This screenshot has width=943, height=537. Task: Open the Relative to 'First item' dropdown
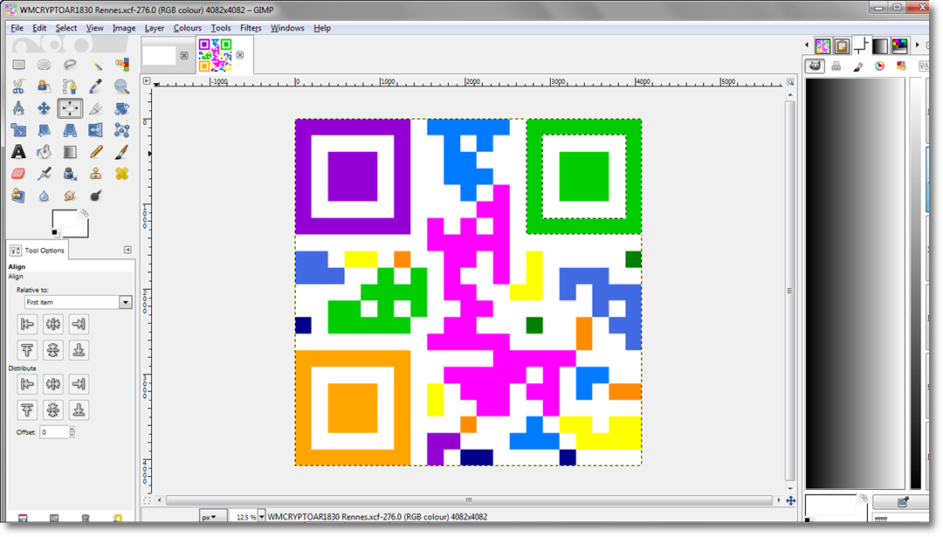tap(79, 302)
